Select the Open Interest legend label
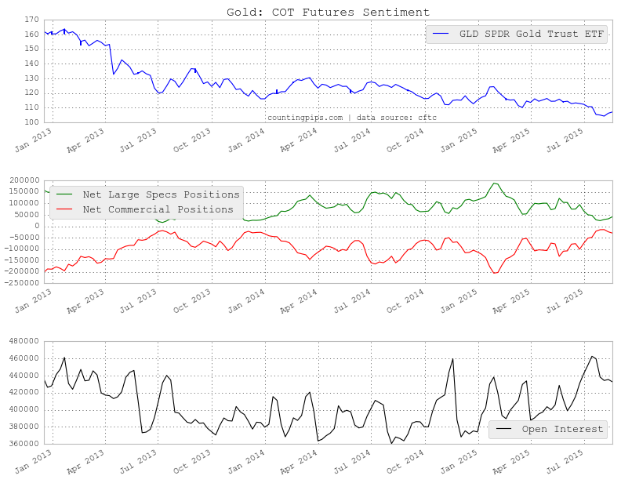This screenshot has height=494, width=621. tap(562, 429)
